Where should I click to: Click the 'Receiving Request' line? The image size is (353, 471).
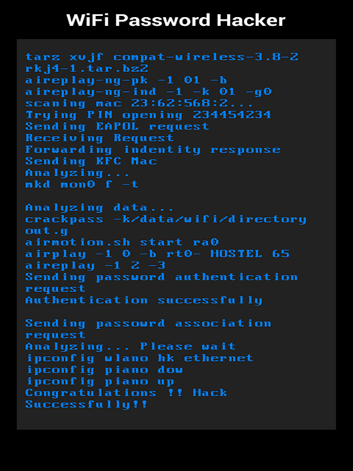[x=99, y=138]
